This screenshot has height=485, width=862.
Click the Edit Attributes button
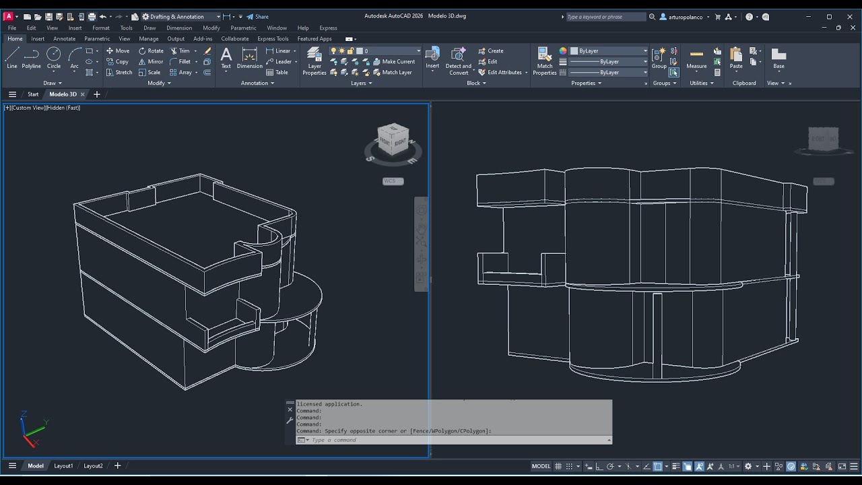click(500, 72)
